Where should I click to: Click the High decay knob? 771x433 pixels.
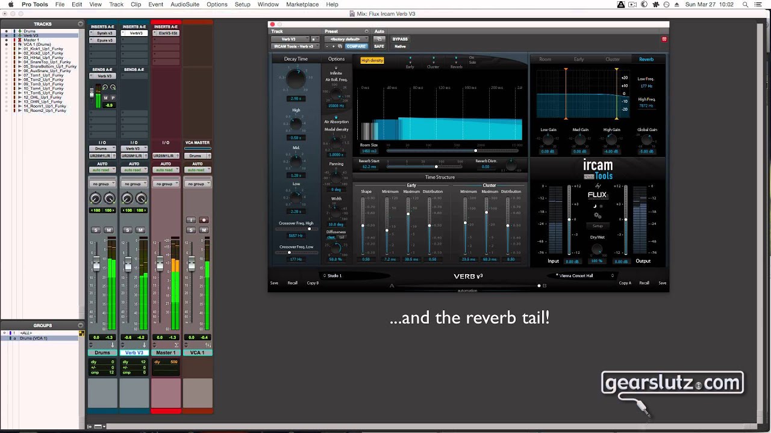(296, 124)
